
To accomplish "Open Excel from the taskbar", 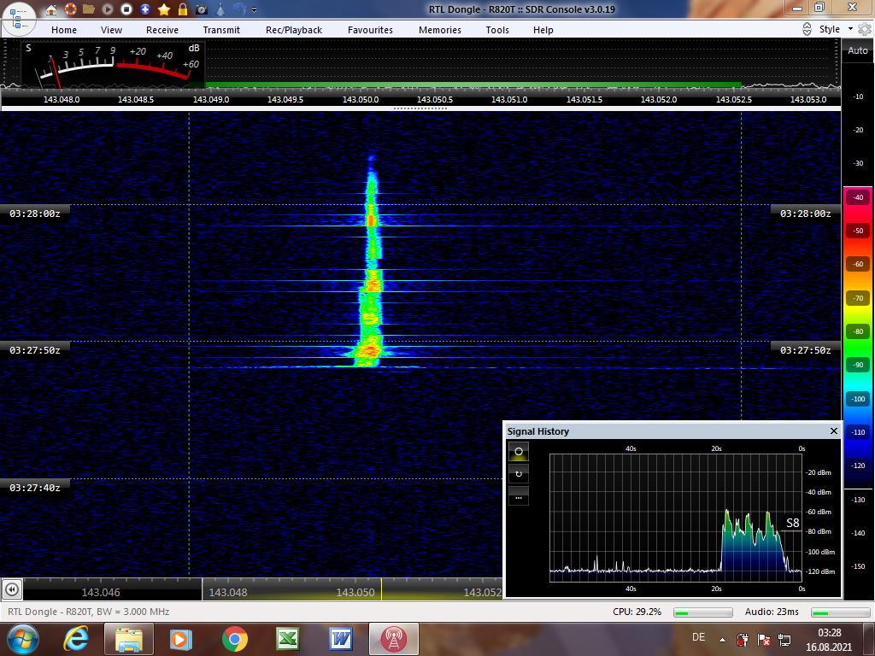I will coord(288,639).
